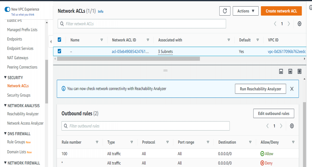Click search icon in Filter outbound rules

click(66, 126)
